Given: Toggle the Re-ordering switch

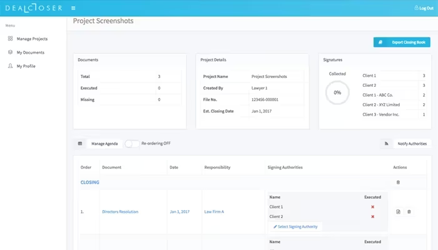Looking at the screenshot, I should pyautogui.click(x=132, y=144).
